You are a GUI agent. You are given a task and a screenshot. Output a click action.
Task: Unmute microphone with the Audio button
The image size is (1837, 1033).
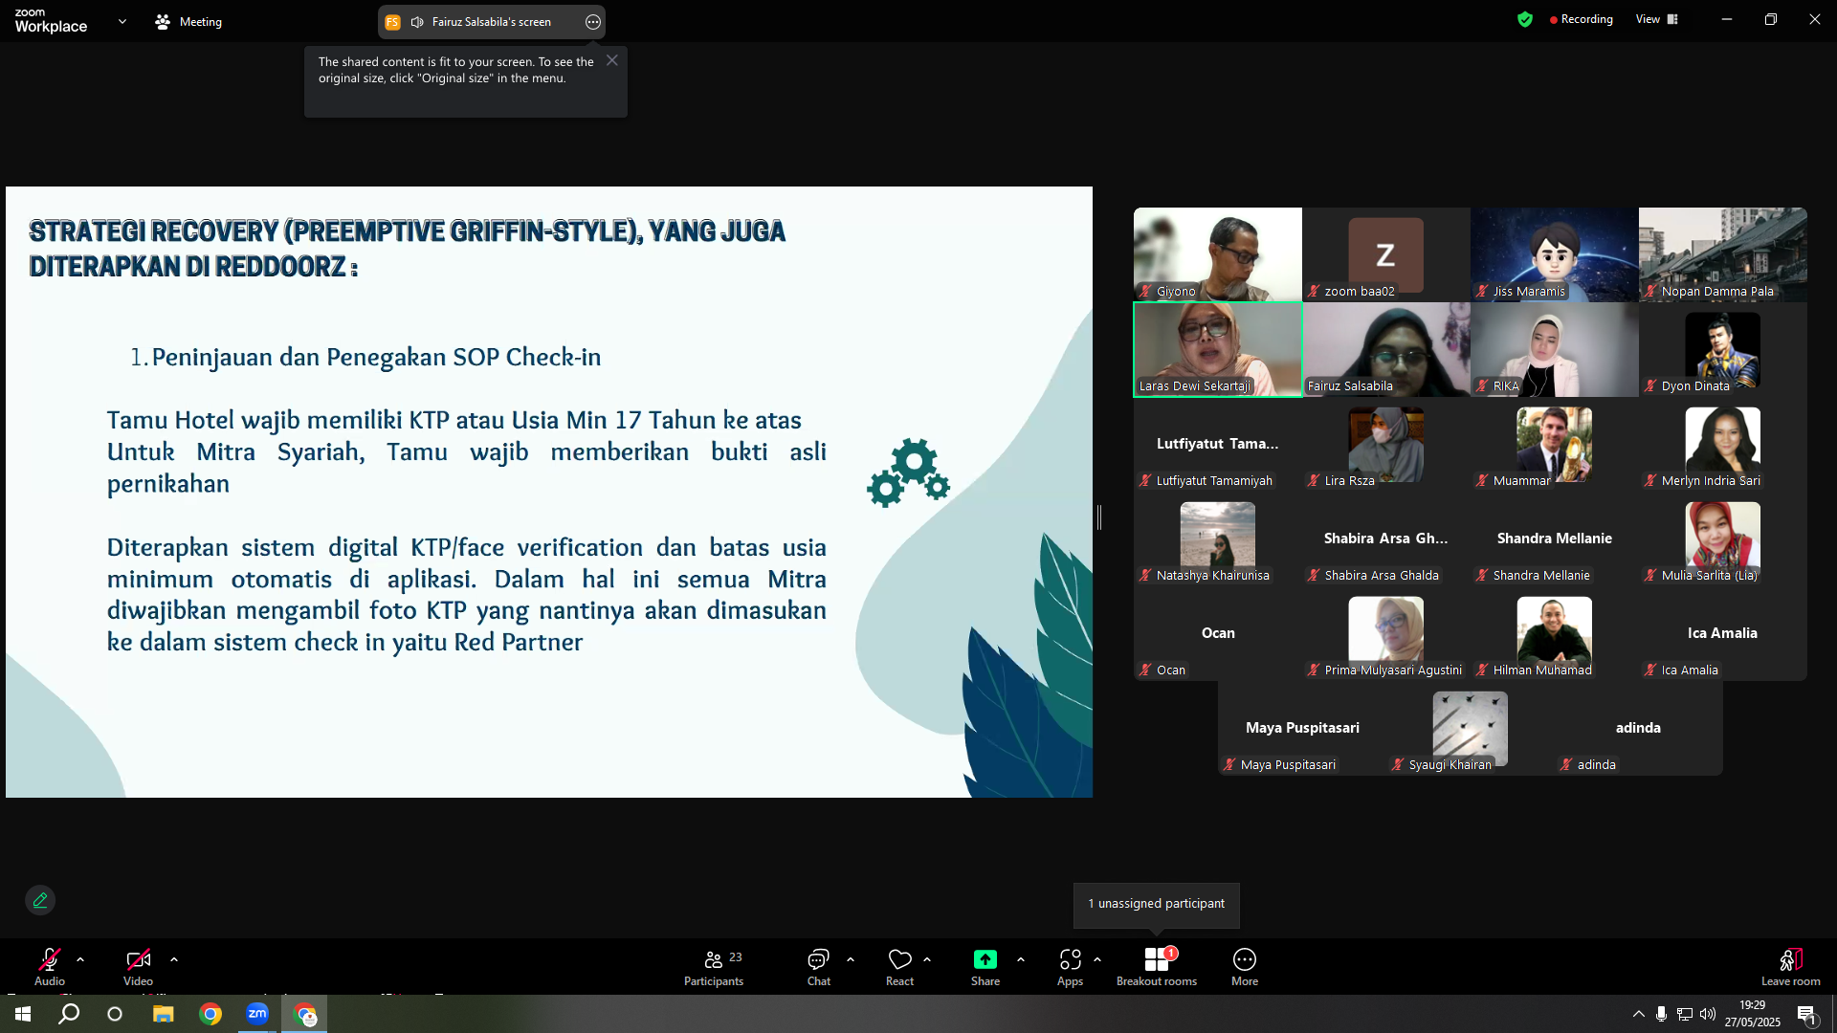point(50,966)
